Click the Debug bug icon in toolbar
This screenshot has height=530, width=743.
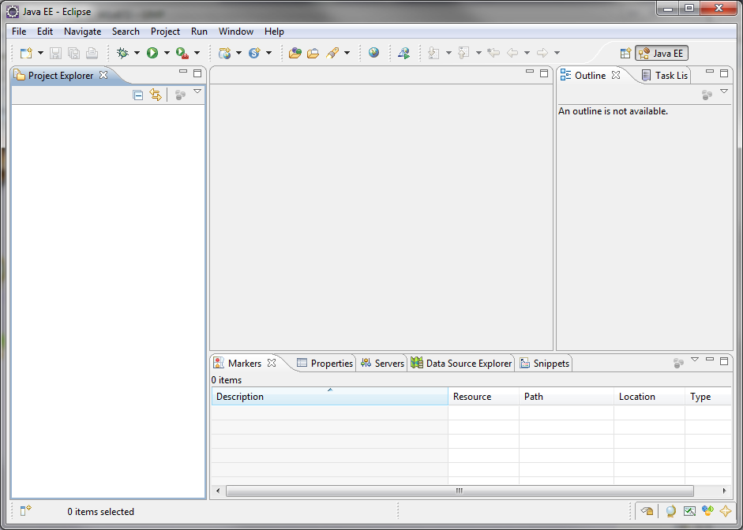point(122,53)
